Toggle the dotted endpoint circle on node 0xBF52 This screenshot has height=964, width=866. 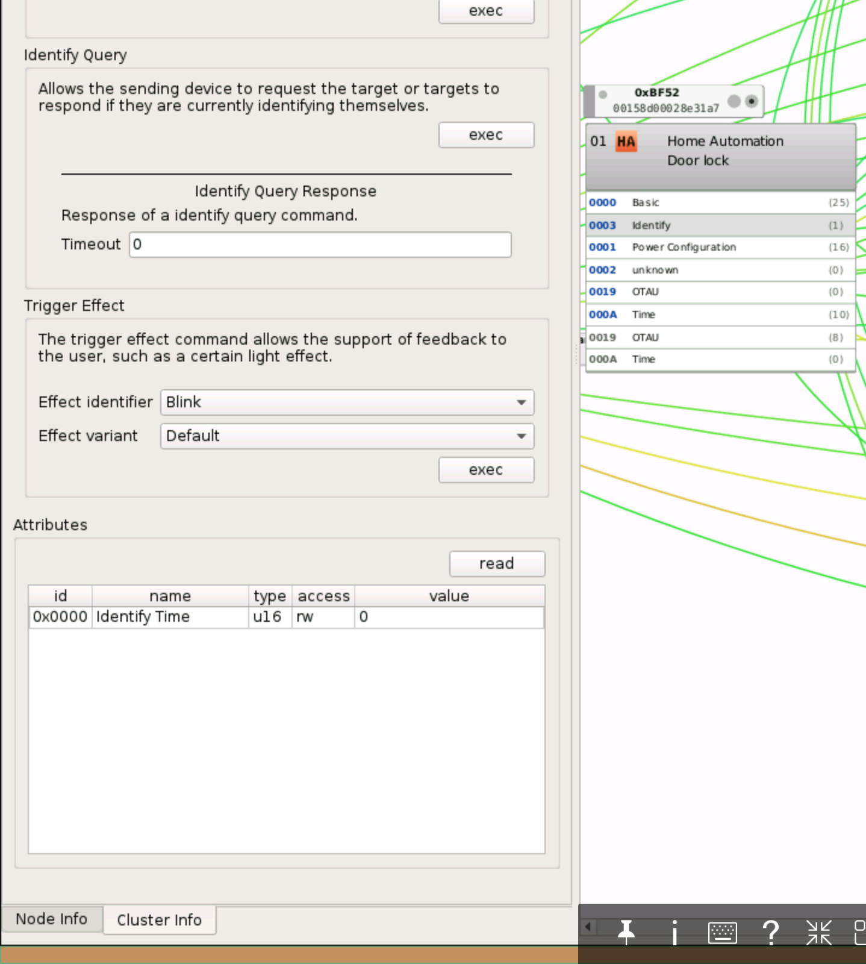coord(751,101)
